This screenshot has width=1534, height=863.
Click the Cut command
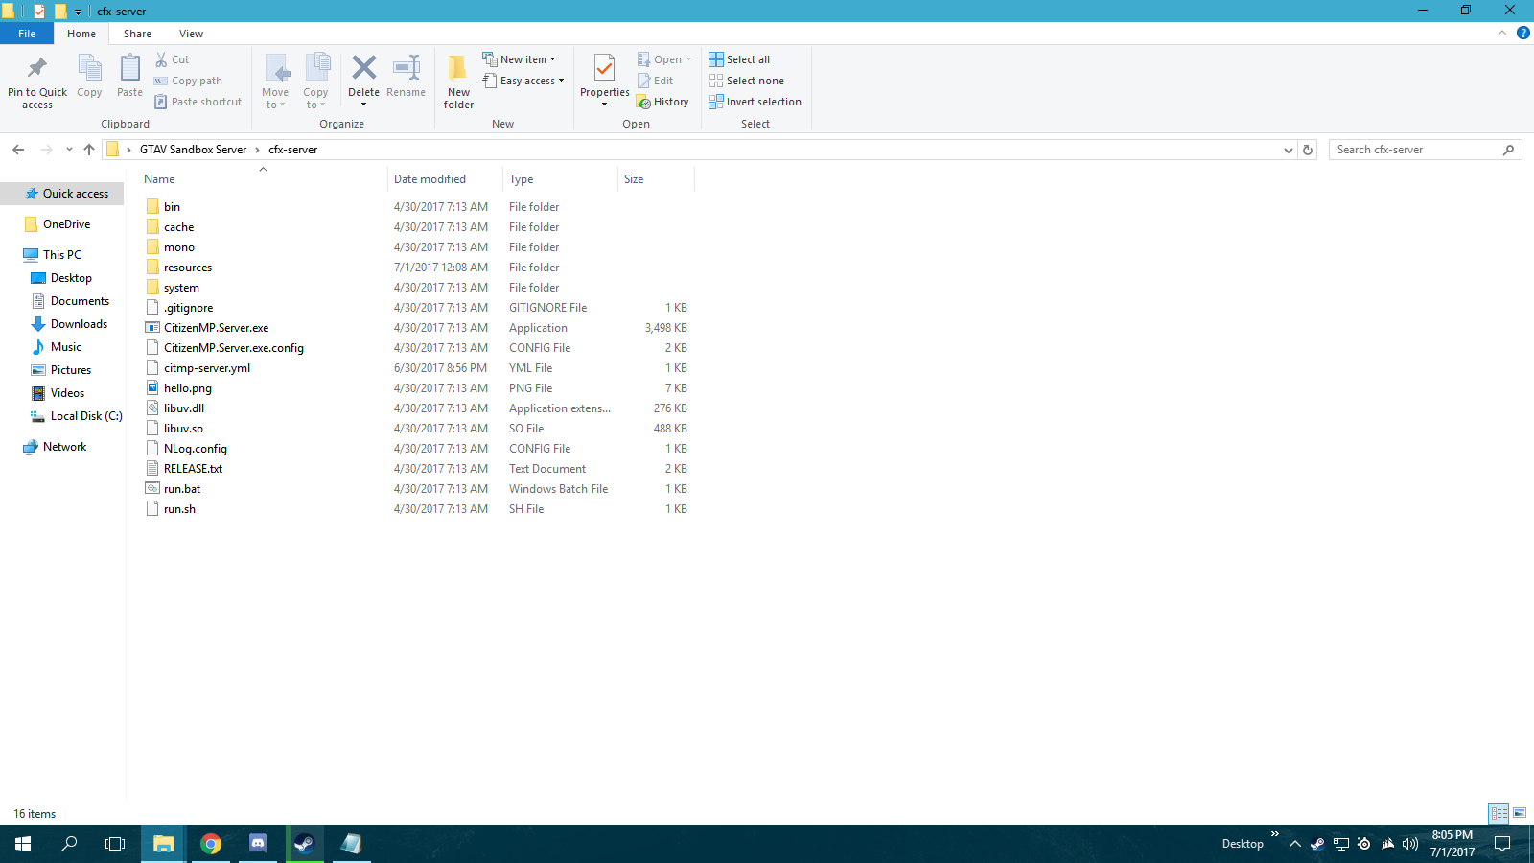point(173,59)
